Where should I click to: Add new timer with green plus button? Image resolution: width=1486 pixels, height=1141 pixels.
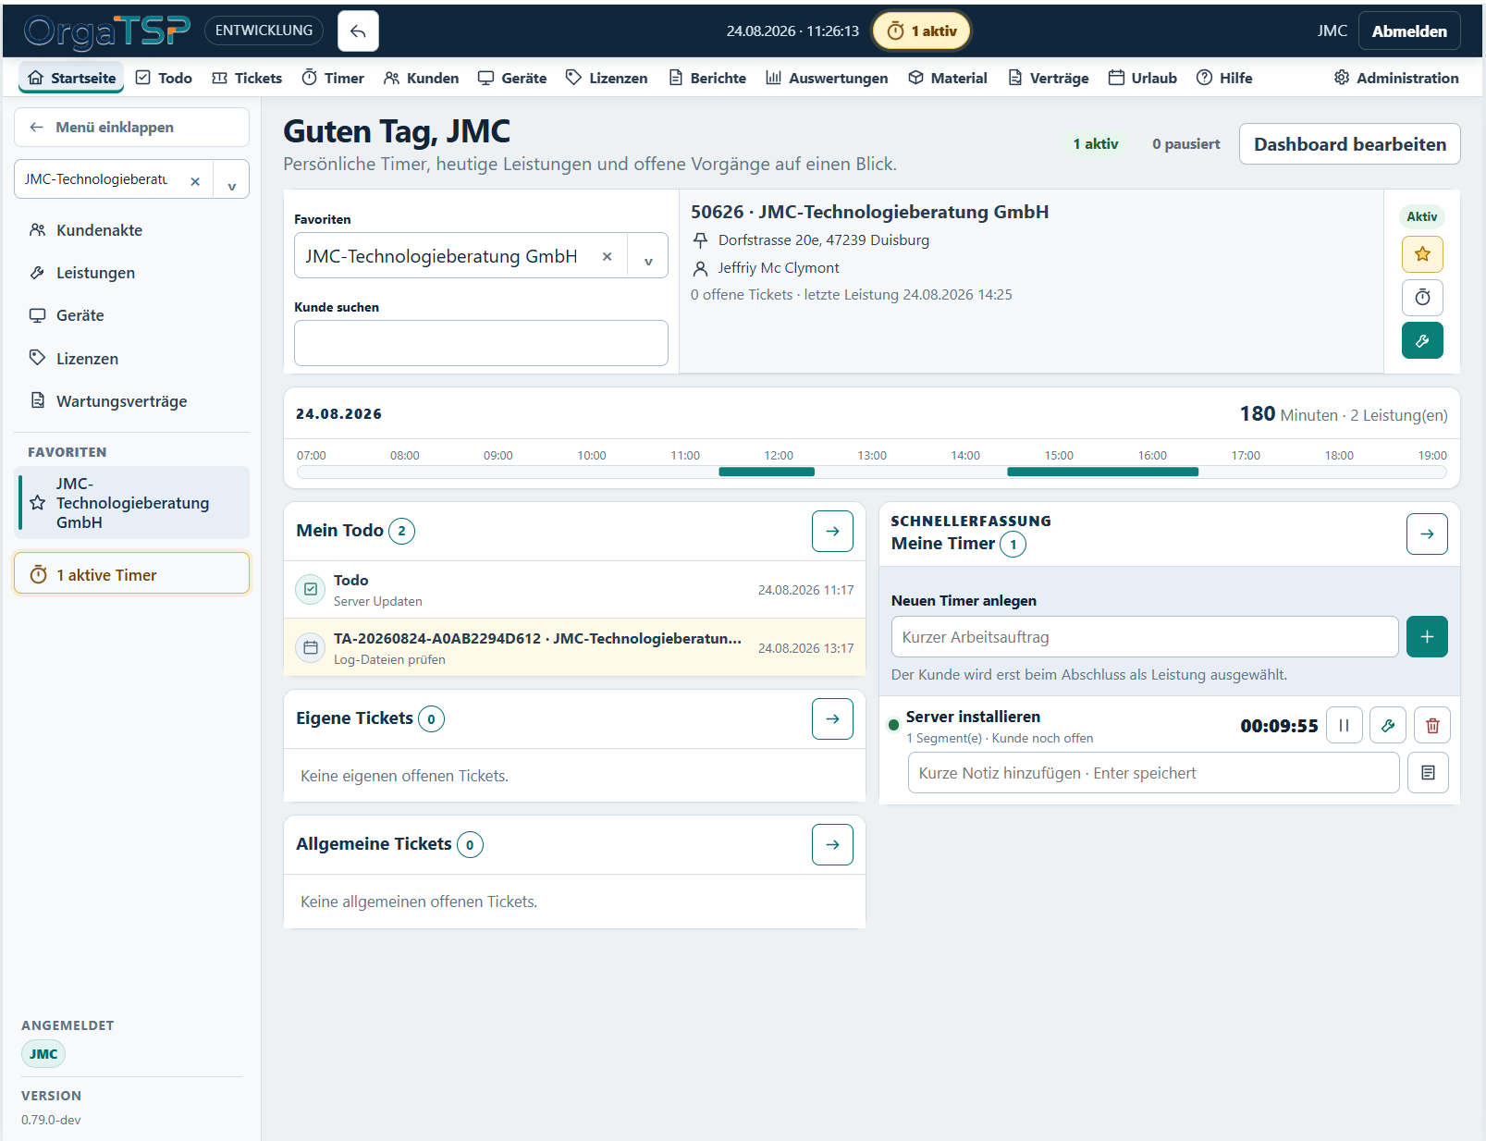(1427, 637)
